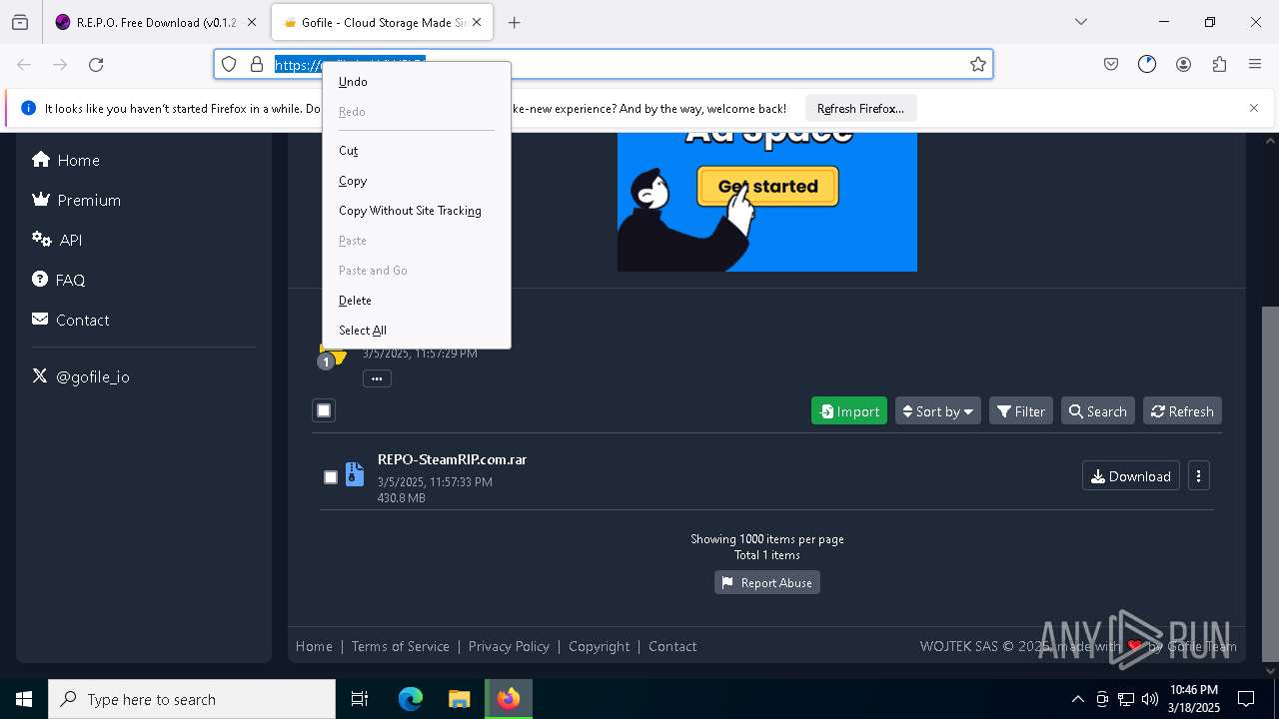Open the Copyright footer link
The width and height of the screenshot is (1279, 719).
[599, 646]
